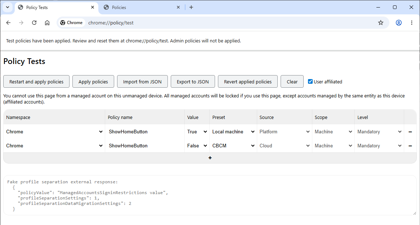Open the Chrome three-dot menu
The height and width of the screenshot is (225, 420).
(x=412, y=23)
